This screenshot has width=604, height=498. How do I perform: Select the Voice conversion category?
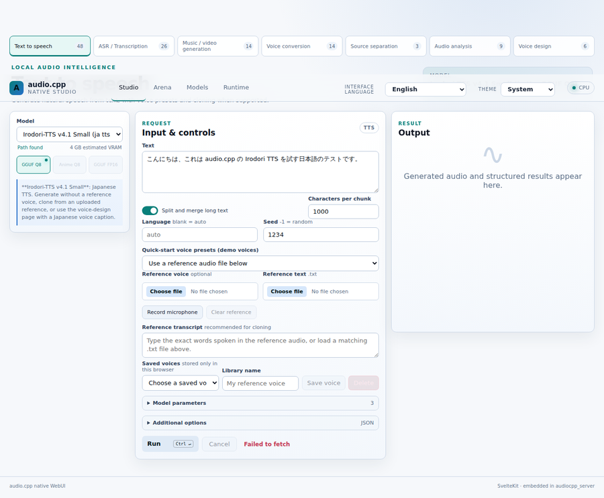point(302,46)
